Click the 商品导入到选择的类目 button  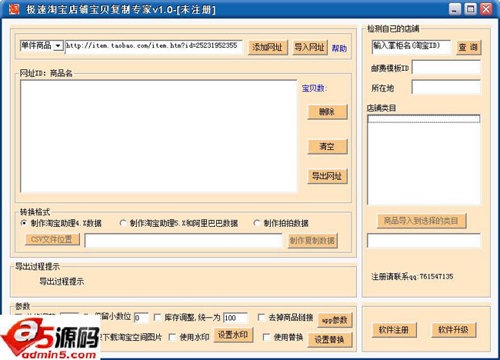pos(422,221)
